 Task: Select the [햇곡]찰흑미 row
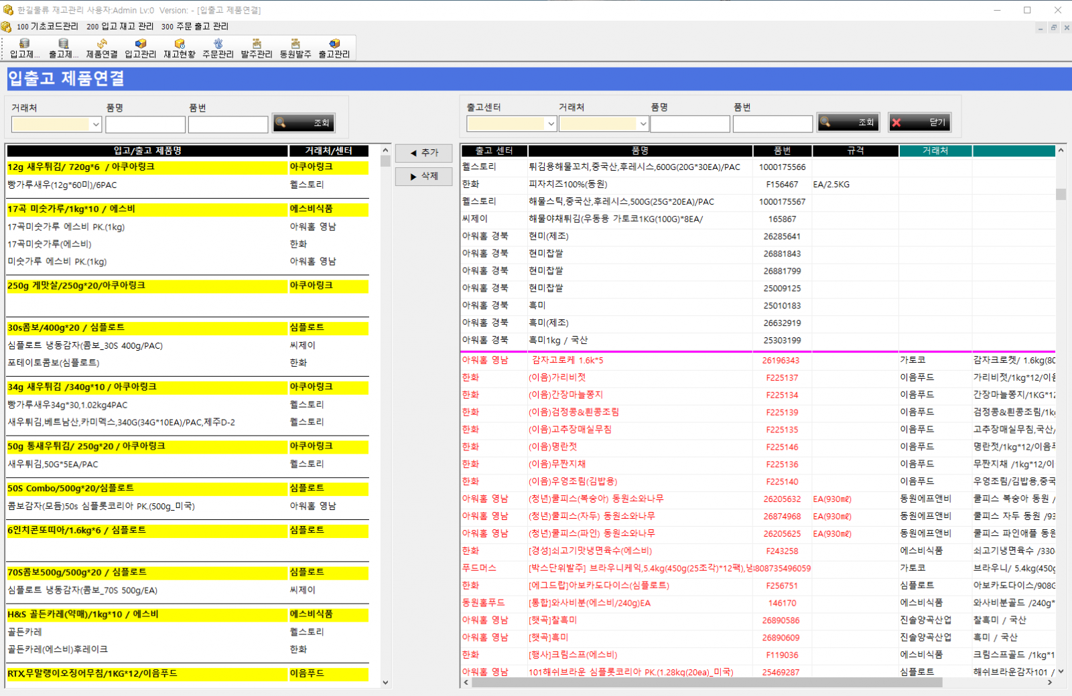click(x=758, y=620)
